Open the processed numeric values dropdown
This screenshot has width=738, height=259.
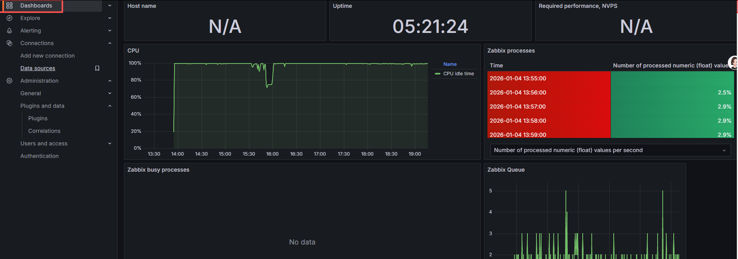(x=611, y=150)
